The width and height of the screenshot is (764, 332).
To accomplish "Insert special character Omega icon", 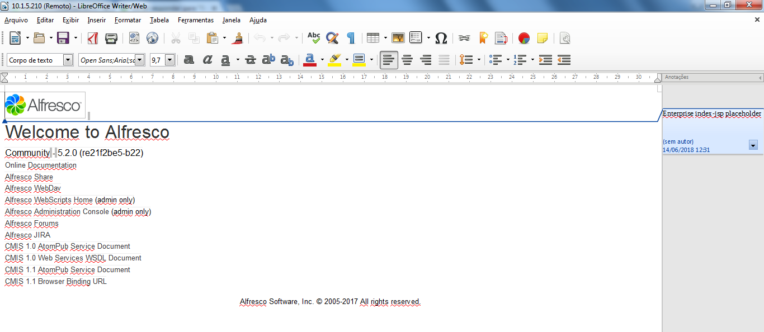I will 441,38.
